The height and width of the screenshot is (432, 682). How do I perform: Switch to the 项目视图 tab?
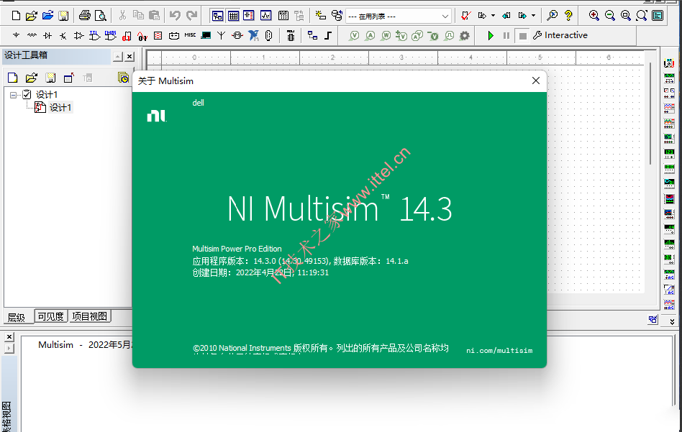tap(89, 316)
